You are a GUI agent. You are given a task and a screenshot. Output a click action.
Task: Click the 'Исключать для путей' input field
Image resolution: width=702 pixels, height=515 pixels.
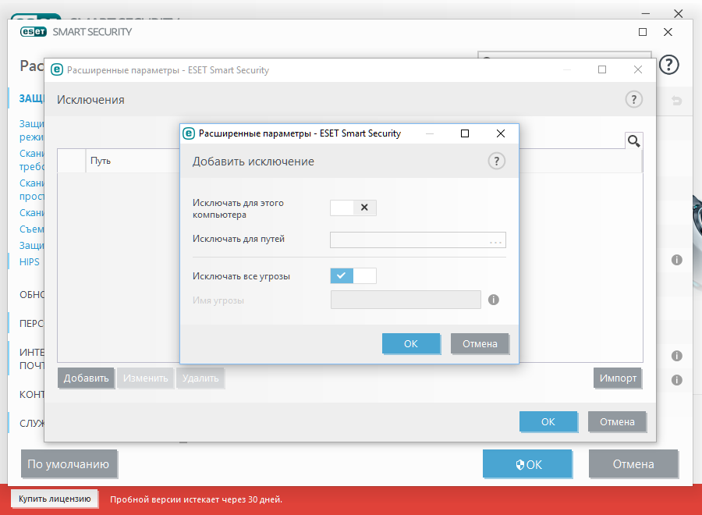(x=418, y=240)
